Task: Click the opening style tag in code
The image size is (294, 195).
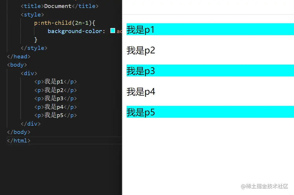Action: pyautogui.click(x=32, y=14)
